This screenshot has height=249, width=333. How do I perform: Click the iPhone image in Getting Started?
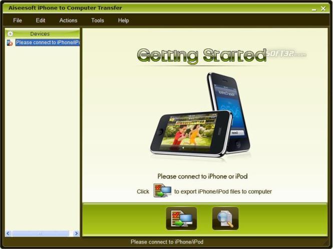[200, 115]
